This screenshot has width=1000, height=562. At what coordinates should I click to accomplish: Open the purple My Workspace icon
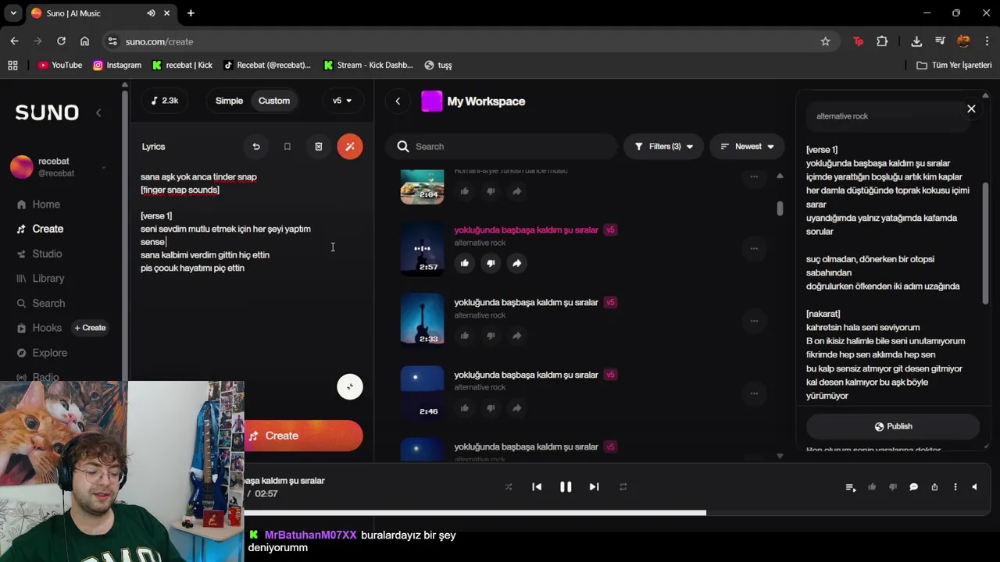[x=432, y=101]
